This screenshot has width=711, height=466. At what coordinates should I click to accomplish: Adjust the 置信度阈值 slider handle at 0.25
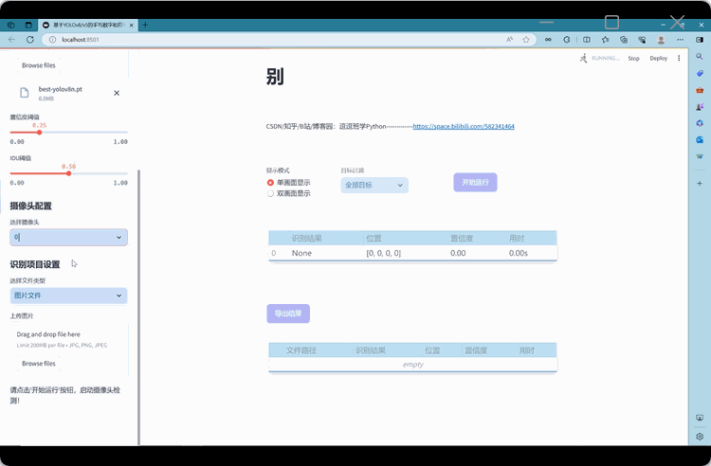[x=40, y=133]
